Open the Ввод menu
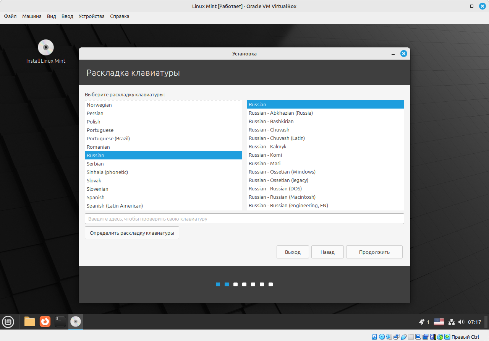 pos(67,16)
